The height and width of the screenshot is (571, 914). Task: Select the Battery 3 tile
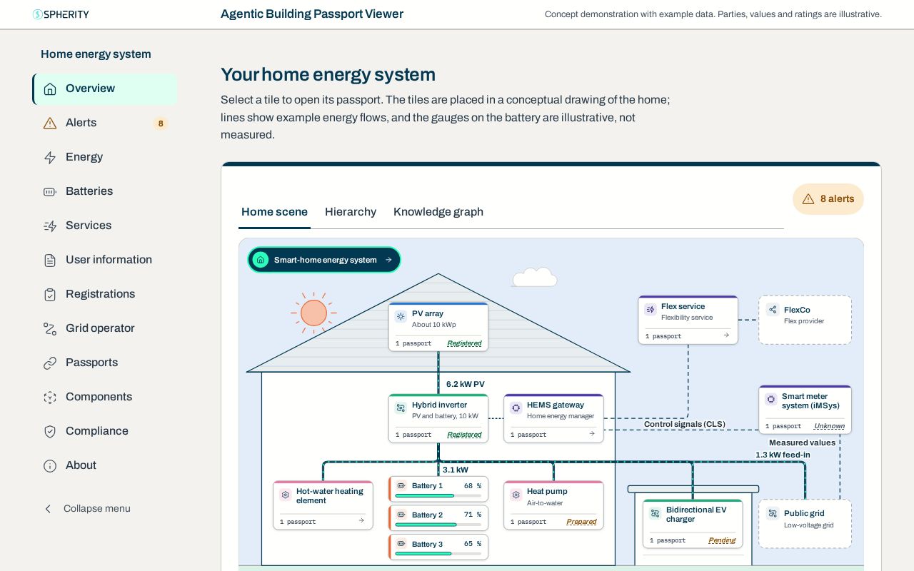coord(438,547)
